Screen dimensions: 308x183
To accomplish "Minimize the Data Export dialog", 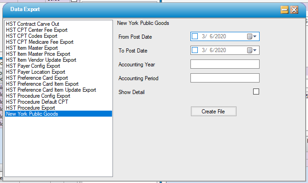I will tap(284, 10).
